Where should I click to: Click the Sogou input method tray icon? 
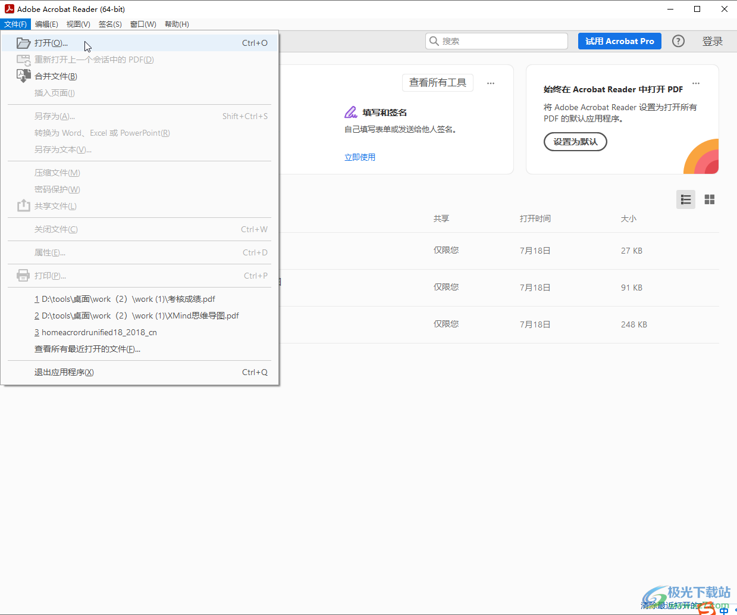point(707,608)
